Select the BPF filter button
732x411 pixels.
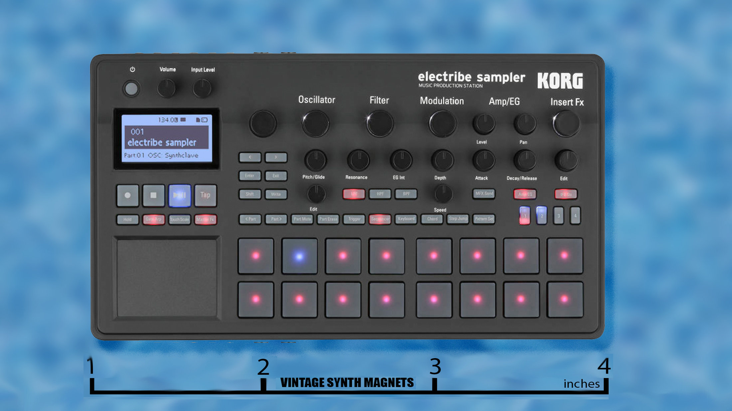point(406,194)
